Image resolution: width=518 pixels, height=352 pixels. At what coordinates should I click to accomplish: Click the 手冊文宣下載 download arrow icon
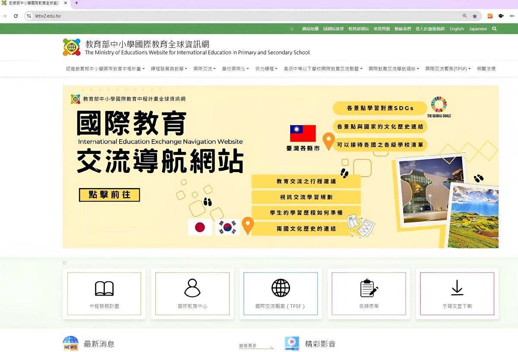point(457,288)
